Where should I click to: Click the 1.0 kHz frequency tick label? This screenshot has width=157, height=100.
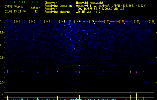pos(2,45)
